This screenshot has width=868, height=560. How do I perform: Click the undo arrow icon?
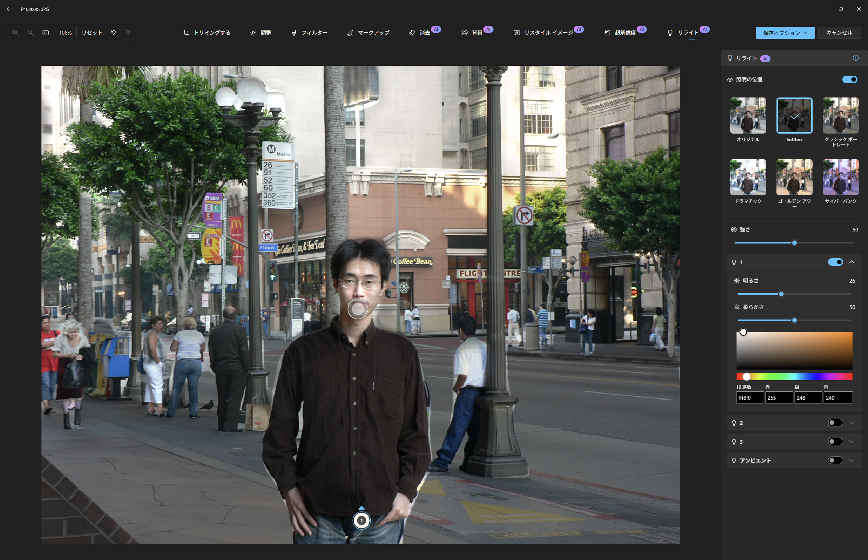[113, 33]
